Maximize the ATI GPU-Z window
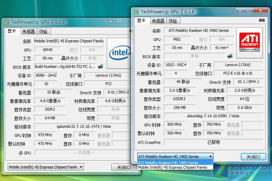The image size is (272, 181). pos(249,11)
